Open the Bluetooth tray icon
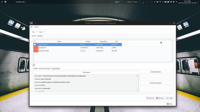 coord(155,2)
